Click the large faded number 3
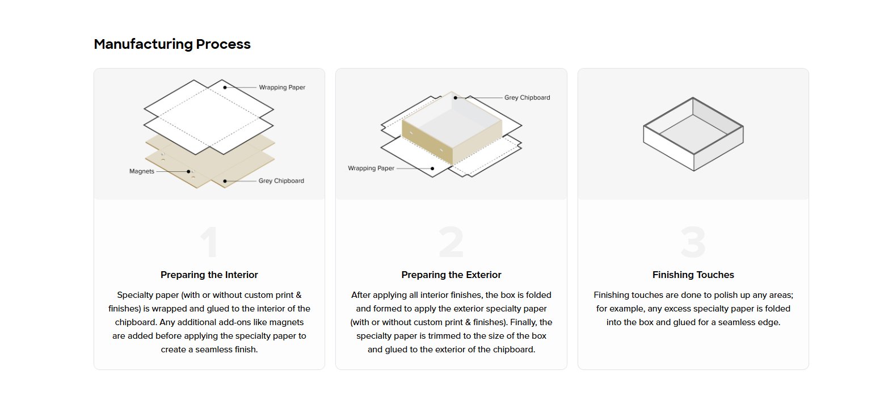Screen dimensions: 884x400 (693, 244)
